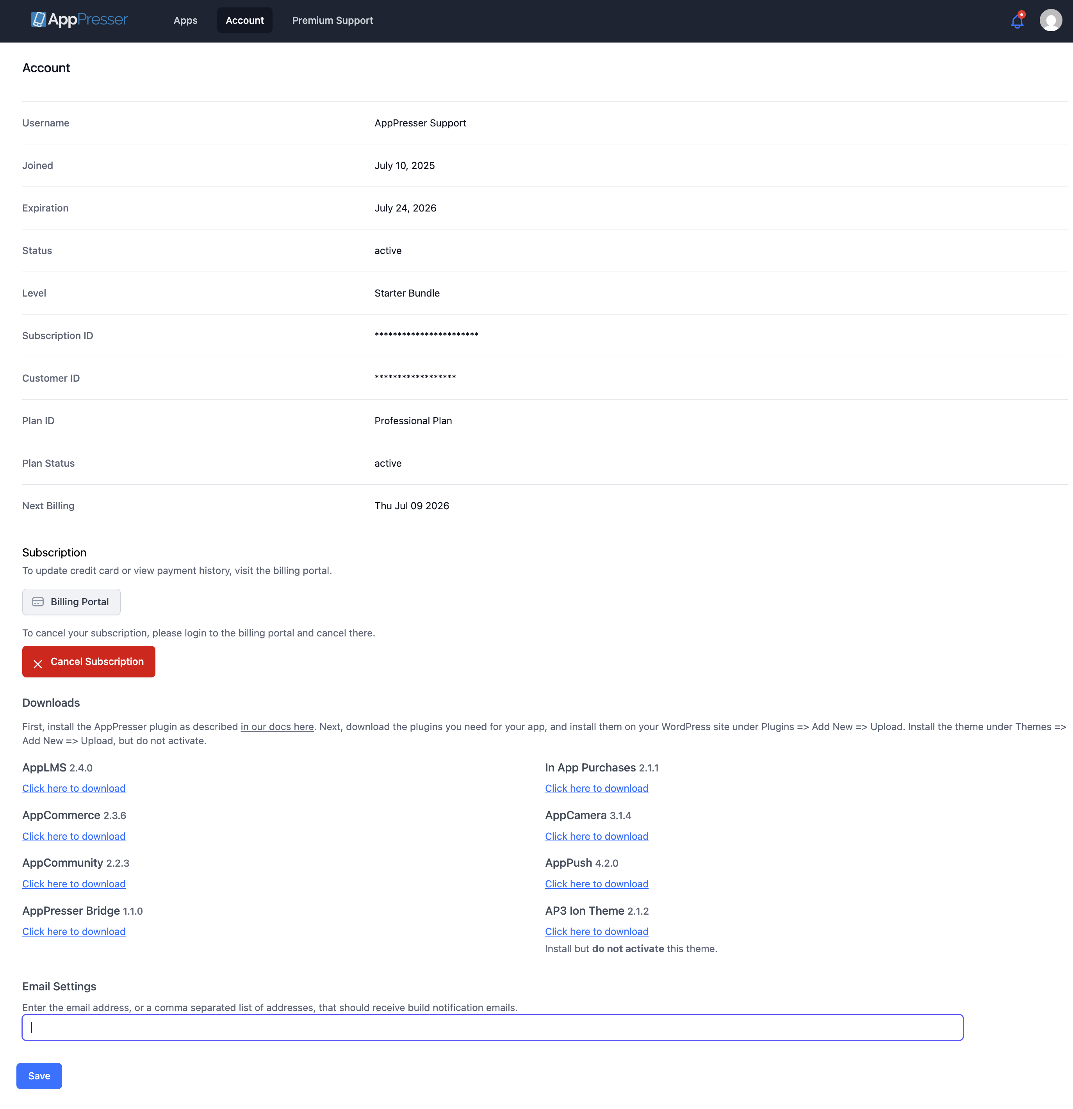Select the Account nav item
Screen dimensions: 1073x1109
244,20
